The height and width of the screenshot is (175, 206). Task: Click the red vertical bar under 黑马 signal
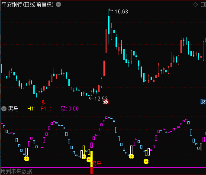click(x=91, y=171)
